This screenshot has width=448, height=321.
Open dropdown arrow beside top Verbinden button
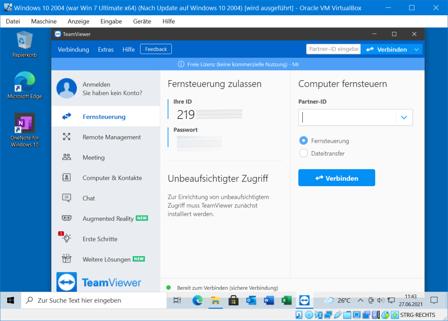417,49
